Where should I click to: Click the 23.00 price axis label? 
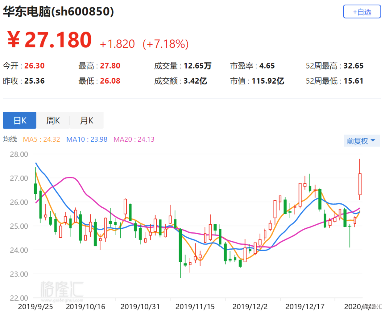click(x=19, y=274)
